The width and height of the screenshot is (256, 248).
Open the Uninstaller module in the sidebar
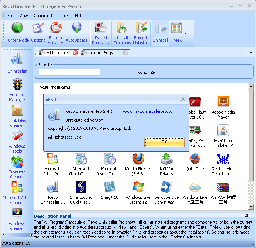pyautogui.click(x=17, y=63)
